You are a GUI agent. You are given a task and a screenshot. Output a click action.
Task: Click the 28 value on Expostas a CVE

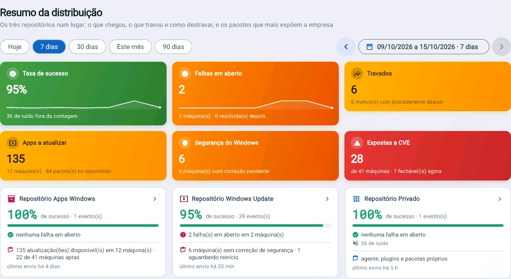(357, 159)
